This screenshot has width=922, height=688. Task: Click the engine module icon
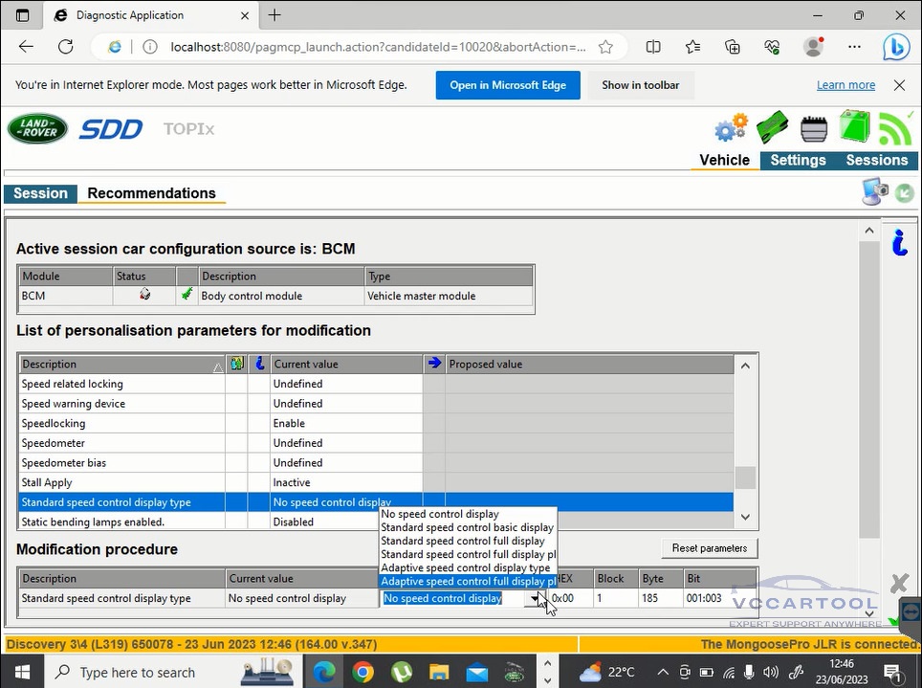point(814,128)
